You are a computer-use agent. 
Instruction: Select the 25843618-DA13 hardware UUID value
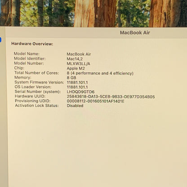tap(111, 97)
